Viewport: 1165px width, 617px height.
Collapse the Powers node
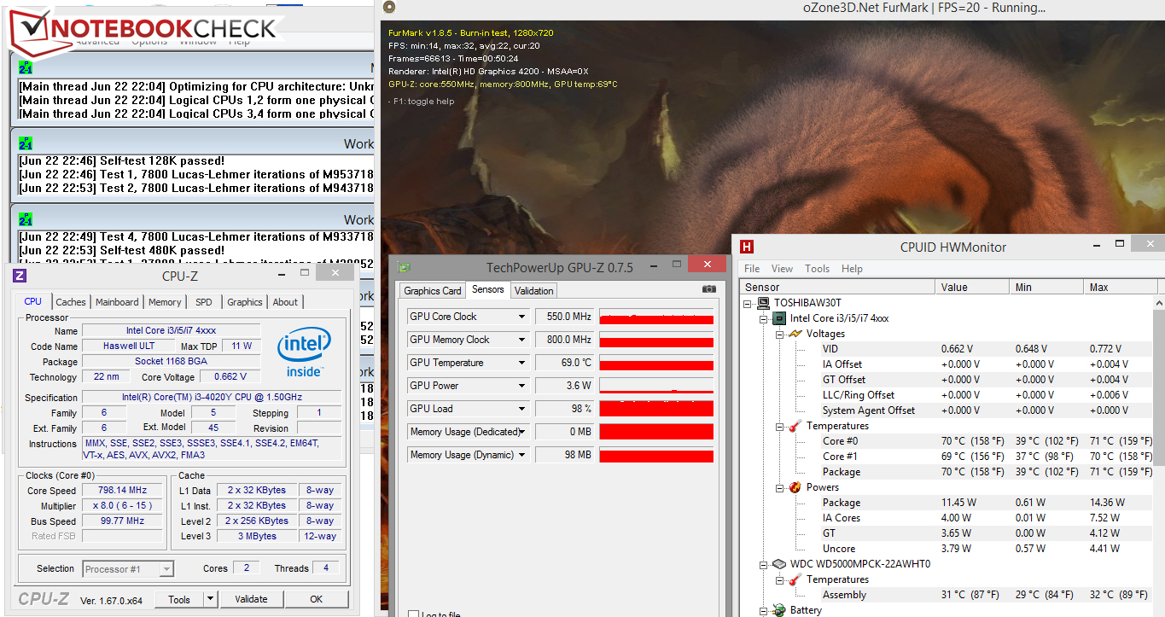(x=780, y=487)
